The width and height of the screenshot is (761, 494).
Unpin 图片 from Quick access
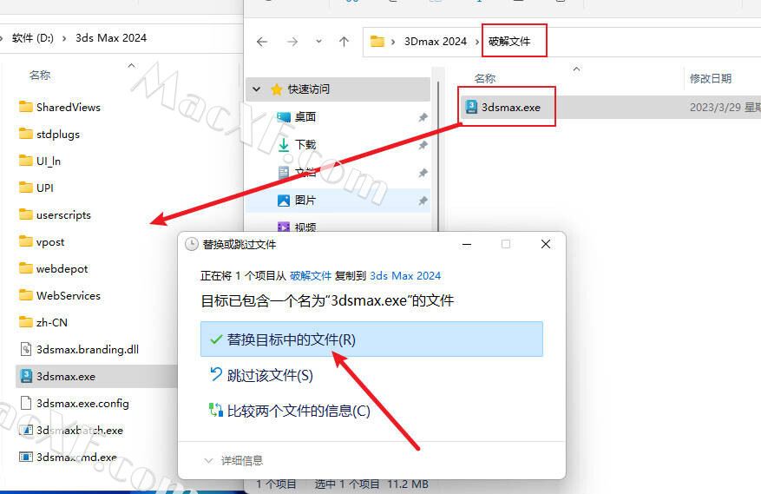(x=423, y=201)
